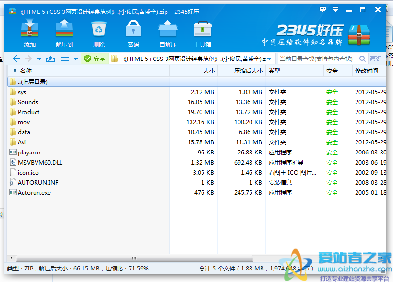The image size is (393, 282).
Task: Click the green 安全 shield badge
Action: (95, 59)
